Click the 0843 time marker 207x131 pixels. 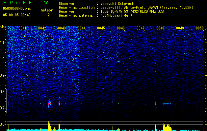click(62, 28)
